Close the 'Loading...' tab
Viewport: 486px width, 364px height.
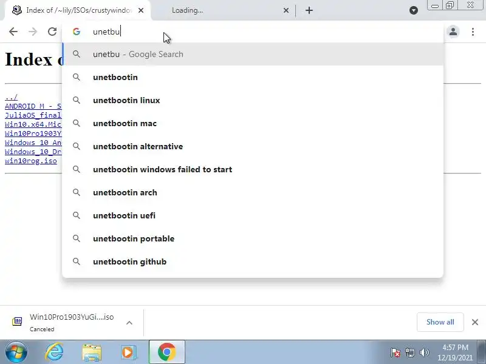[x=286, y=10]
